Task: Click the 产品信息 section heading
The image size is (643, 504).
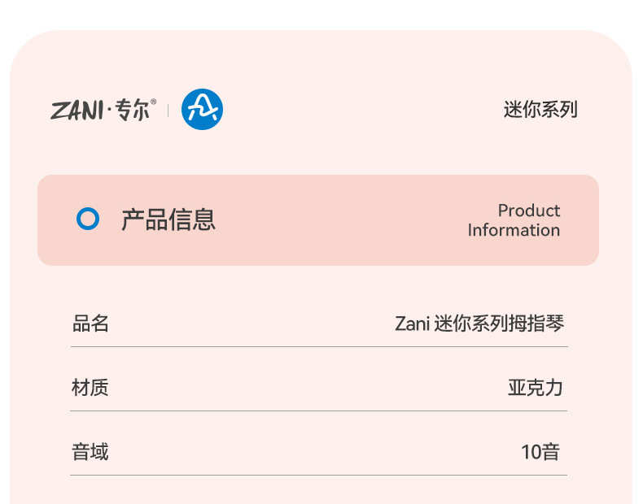Action: pyautogui.click(x=168, y=219)
